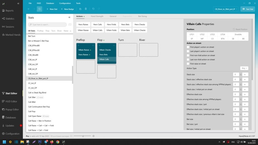Collapse the Stats panel with double chevron
Screen dimensions: 258x145
70,18
